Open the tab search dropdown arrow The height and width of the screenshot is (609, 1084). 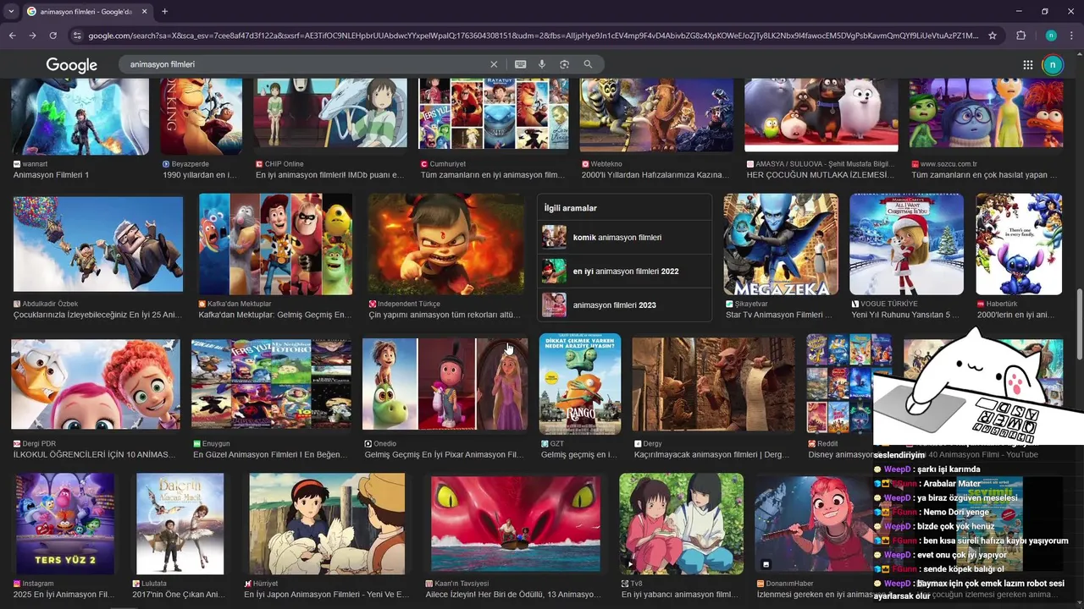point(9,11)
